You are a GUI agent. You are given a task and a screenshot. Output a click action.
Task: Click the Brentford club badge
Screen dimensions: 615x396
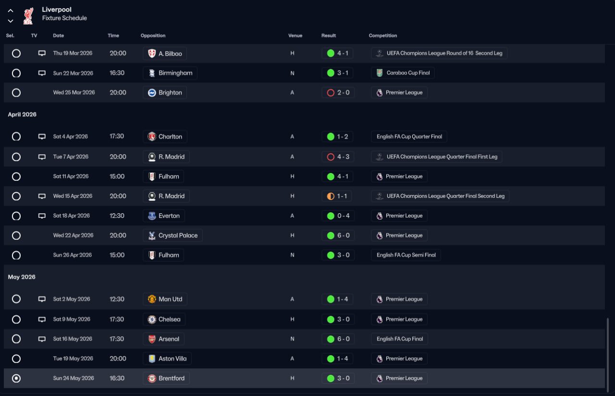point(152,378)
